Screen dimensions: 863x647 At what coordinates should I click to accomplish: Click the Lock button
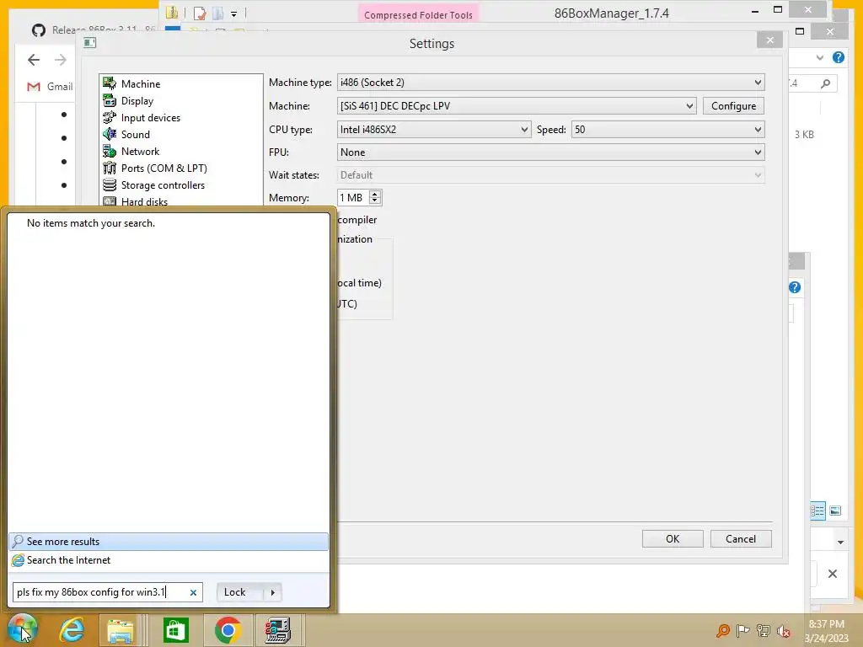240,592
